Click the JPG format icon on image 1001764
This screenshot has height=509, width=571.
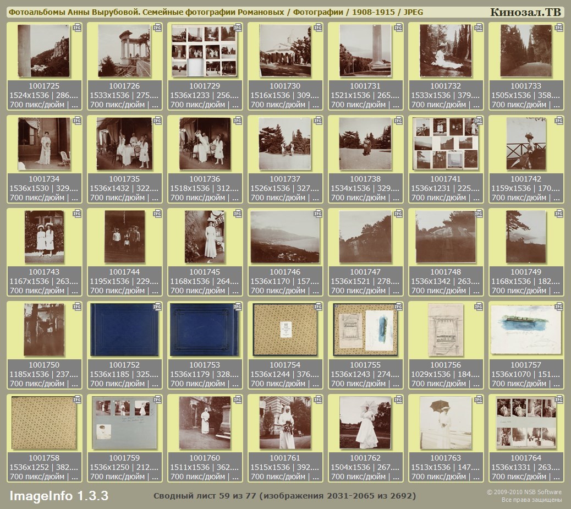[x=559, y=399]
